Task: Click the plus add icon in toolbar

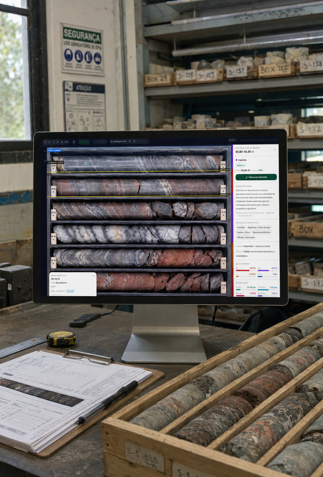Action: pyautogui.click(x=62, y=142)
